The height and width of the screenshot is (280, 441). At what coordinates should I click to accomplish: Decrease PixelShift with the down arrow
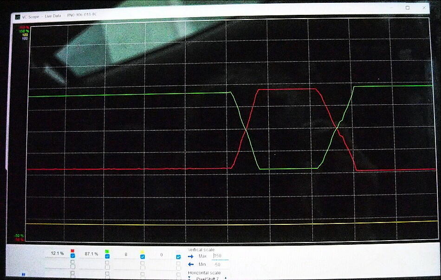[x=190, y=278]
